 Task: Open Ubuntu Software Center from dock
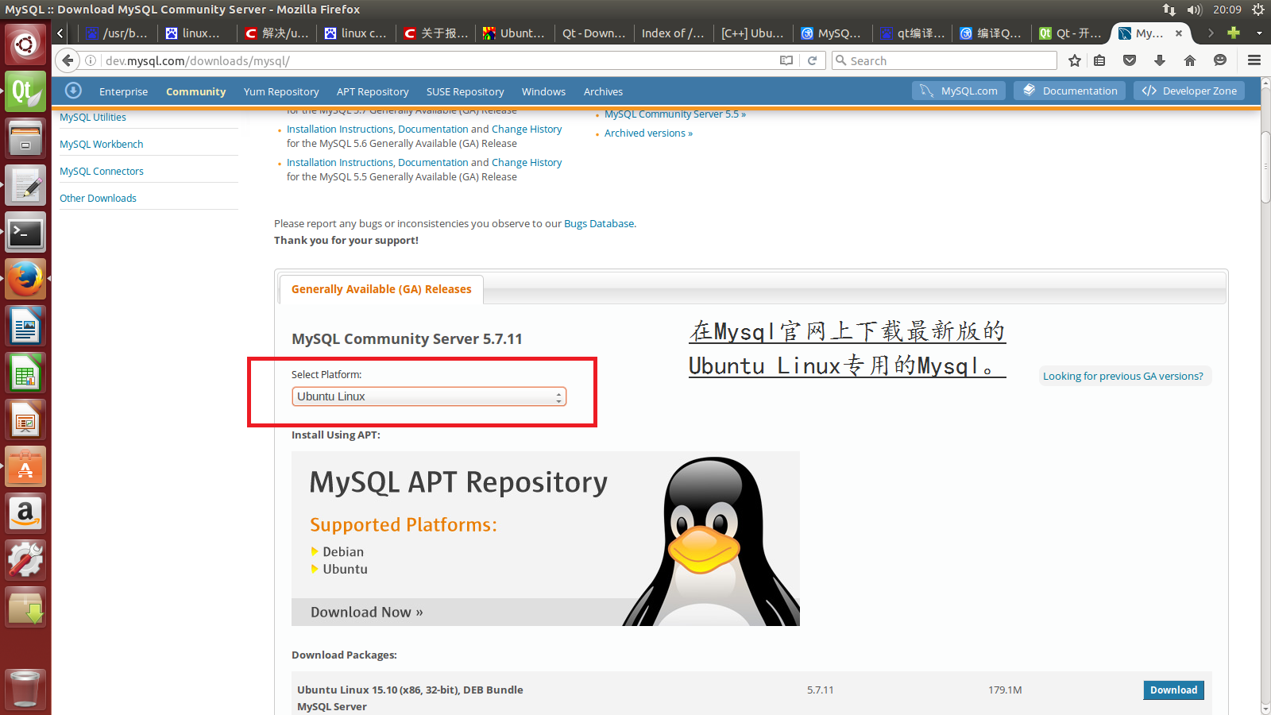(25, 467)
